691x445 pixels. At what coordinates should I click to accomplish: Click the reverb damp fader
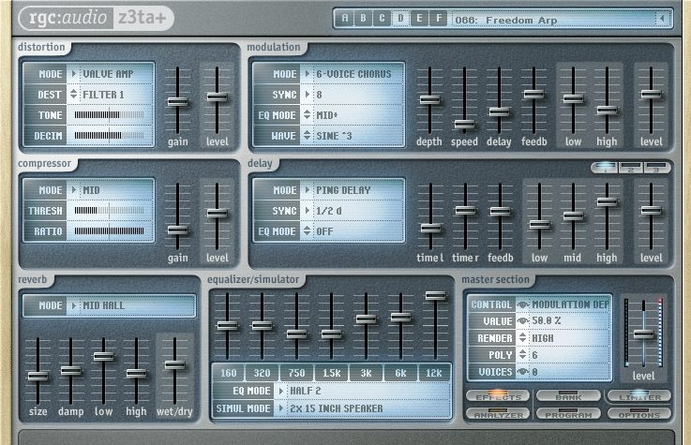(70, 371)
